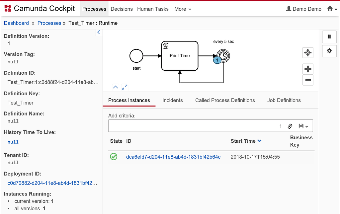Maximize the diagram with expand arrows icon
The height and width of the screenshot is (214, 340).
(125, 87)
